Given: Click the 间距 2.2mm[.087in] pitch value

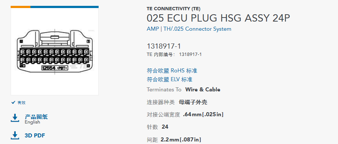Looking at the screenshot, I should pos(181,140).
